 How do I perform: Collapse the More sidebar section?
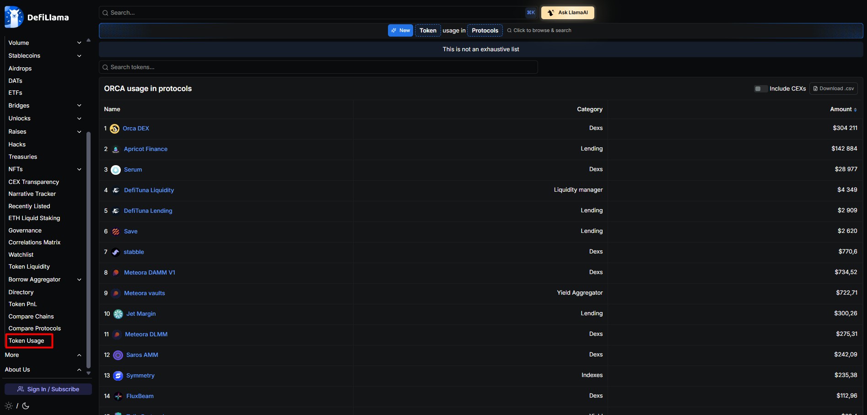coord(79,355)
